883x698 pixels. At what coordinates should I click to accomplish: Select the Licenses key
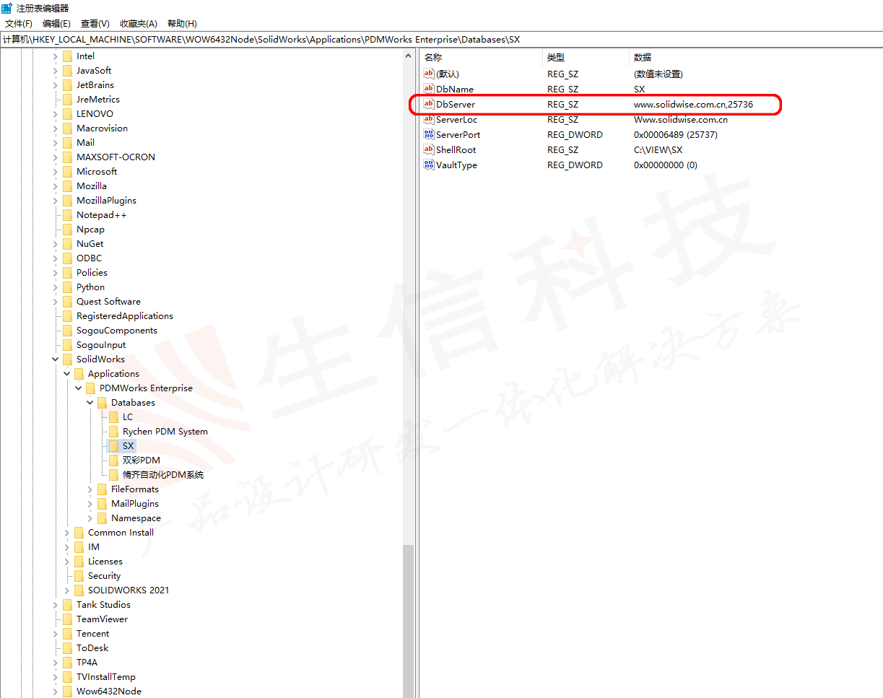pos(105,562)
